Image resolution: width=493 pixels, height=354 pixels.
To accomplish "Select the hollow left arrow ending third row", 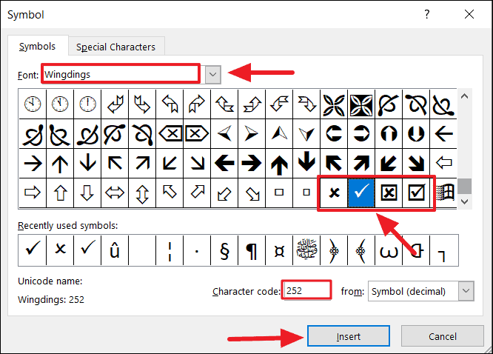I will 443,164.
